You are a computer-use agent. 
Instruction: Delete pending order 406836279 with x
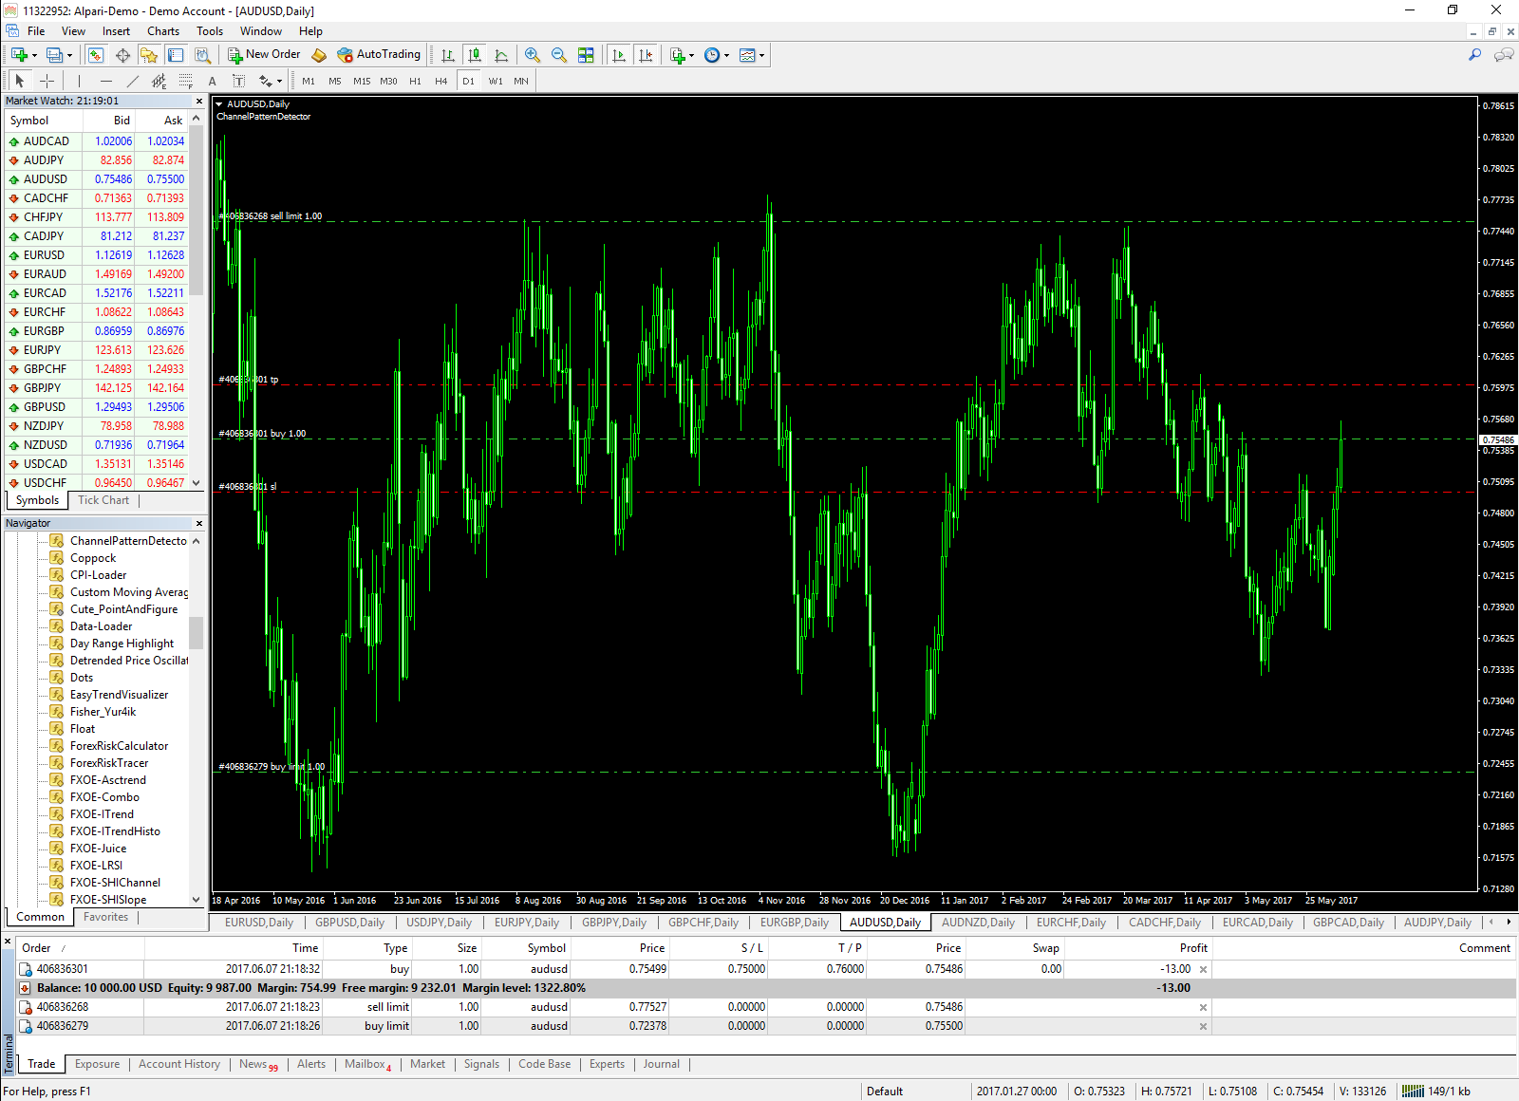coord(1203,1026)
